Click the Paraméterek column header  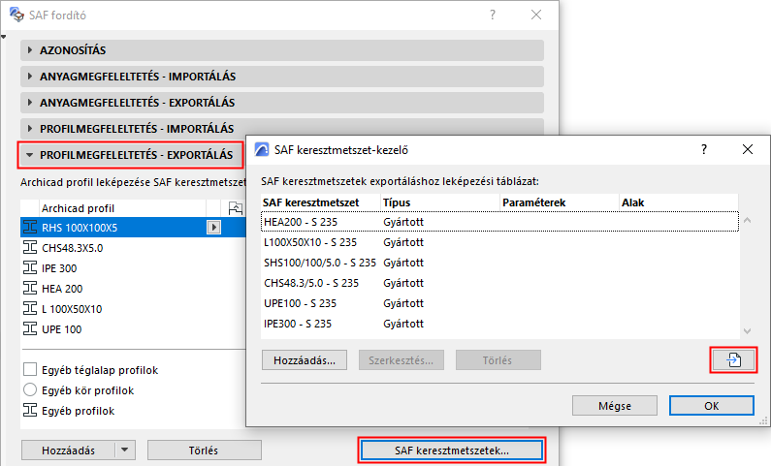coord(560,202)
